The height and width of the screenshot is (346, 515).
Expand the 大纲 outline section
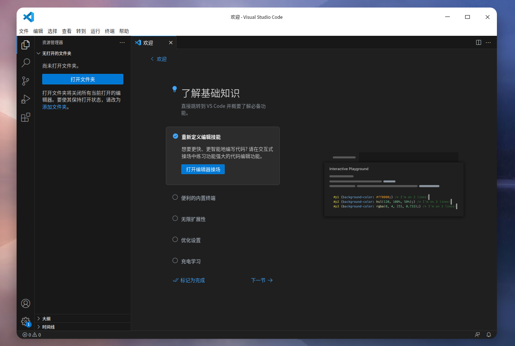pyautogui.click(x=46, y=319)
